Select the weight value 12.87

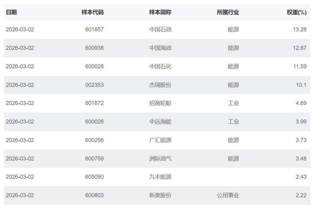(x=300, y=48)
